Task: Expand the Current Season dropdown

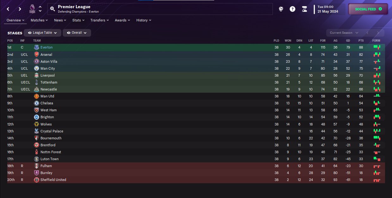Action: pyautogui.click(x=344, y=33)
